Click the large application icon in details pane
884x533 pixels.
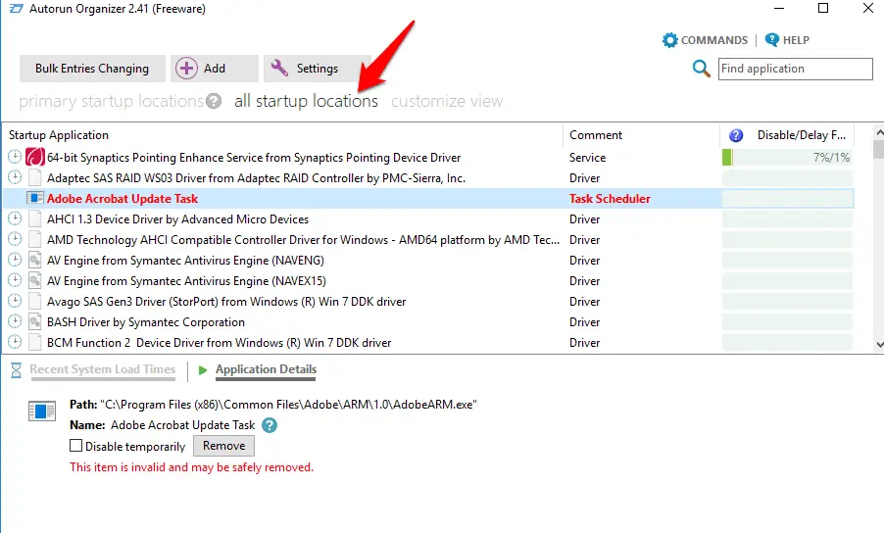click(42, 412)
